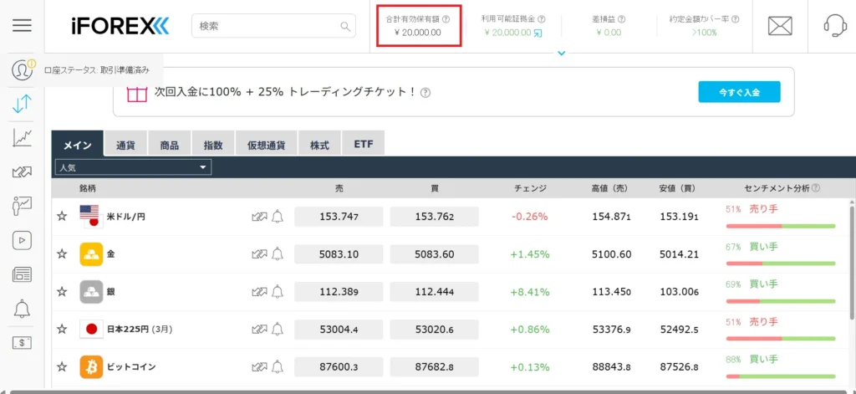Click help icon beside 利用可能証拠金

[x=542, y=19]
